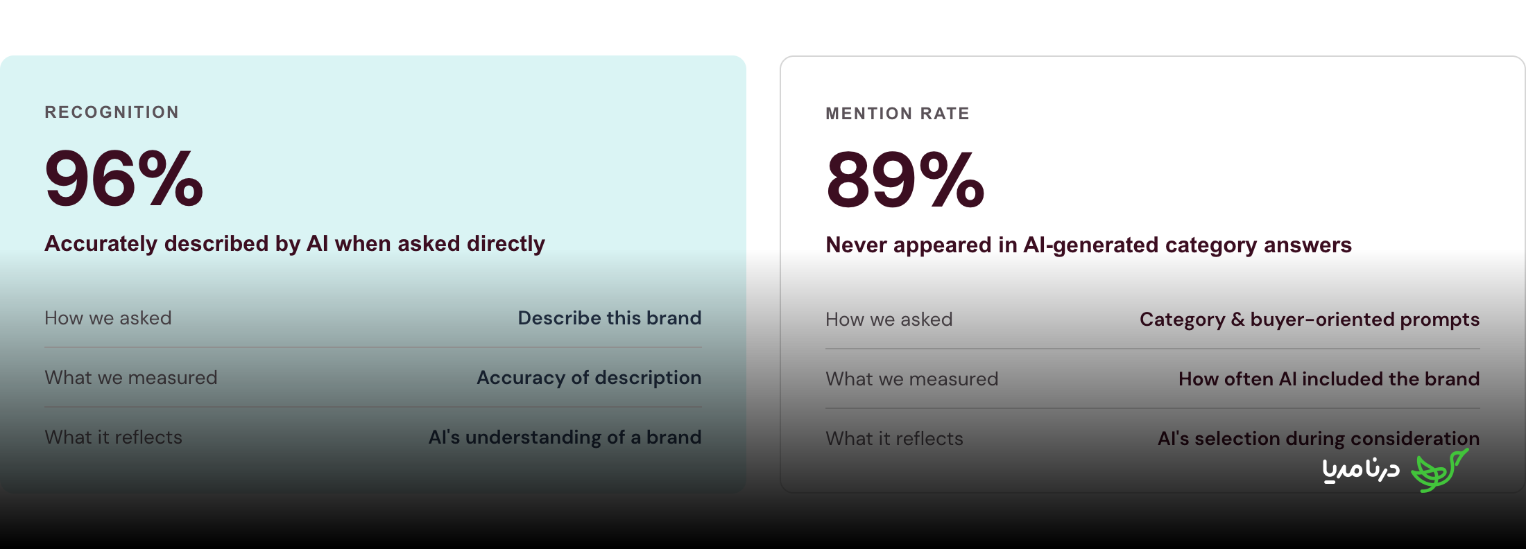Click 'What we measured' in Mention Rate card
The image size is (1526, 549).
coord(912,379)
